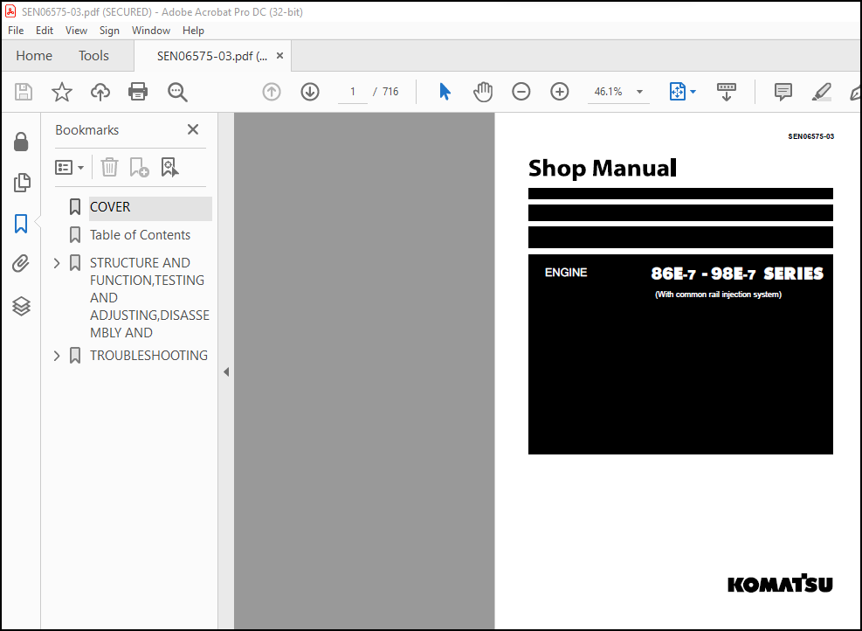This screenshot has height=631, width=862.
Task: Open zoom level dropdown arrow
Action: (639, 92)
